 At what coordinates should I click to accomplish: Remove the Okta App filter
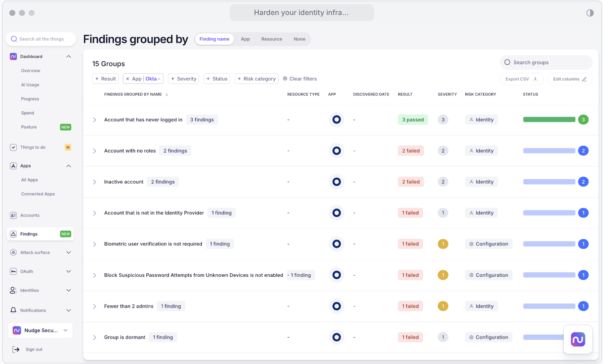[x=128, y=79]
